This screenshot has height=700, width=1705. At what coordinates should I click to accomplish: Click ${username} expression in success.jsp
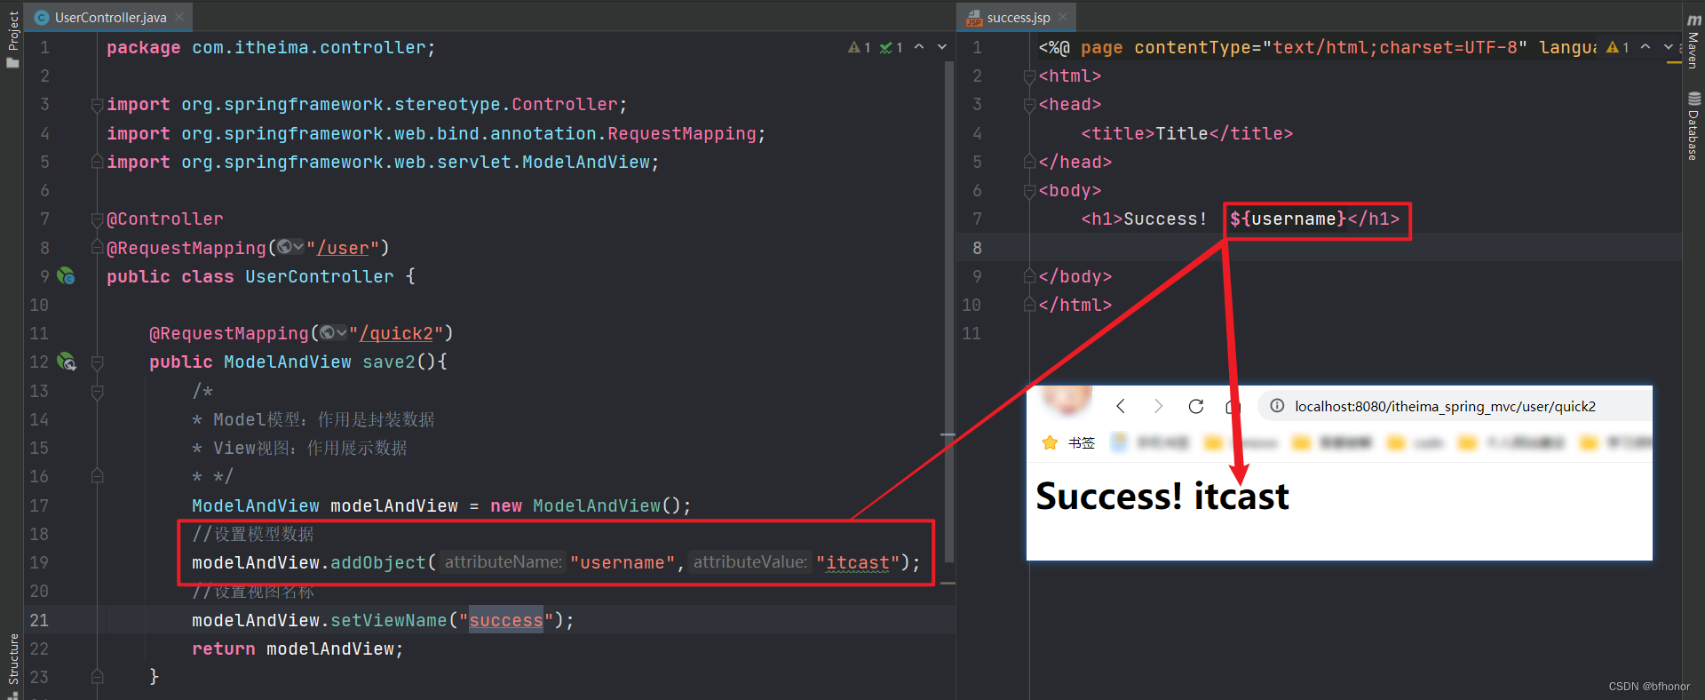[1288, 219]
